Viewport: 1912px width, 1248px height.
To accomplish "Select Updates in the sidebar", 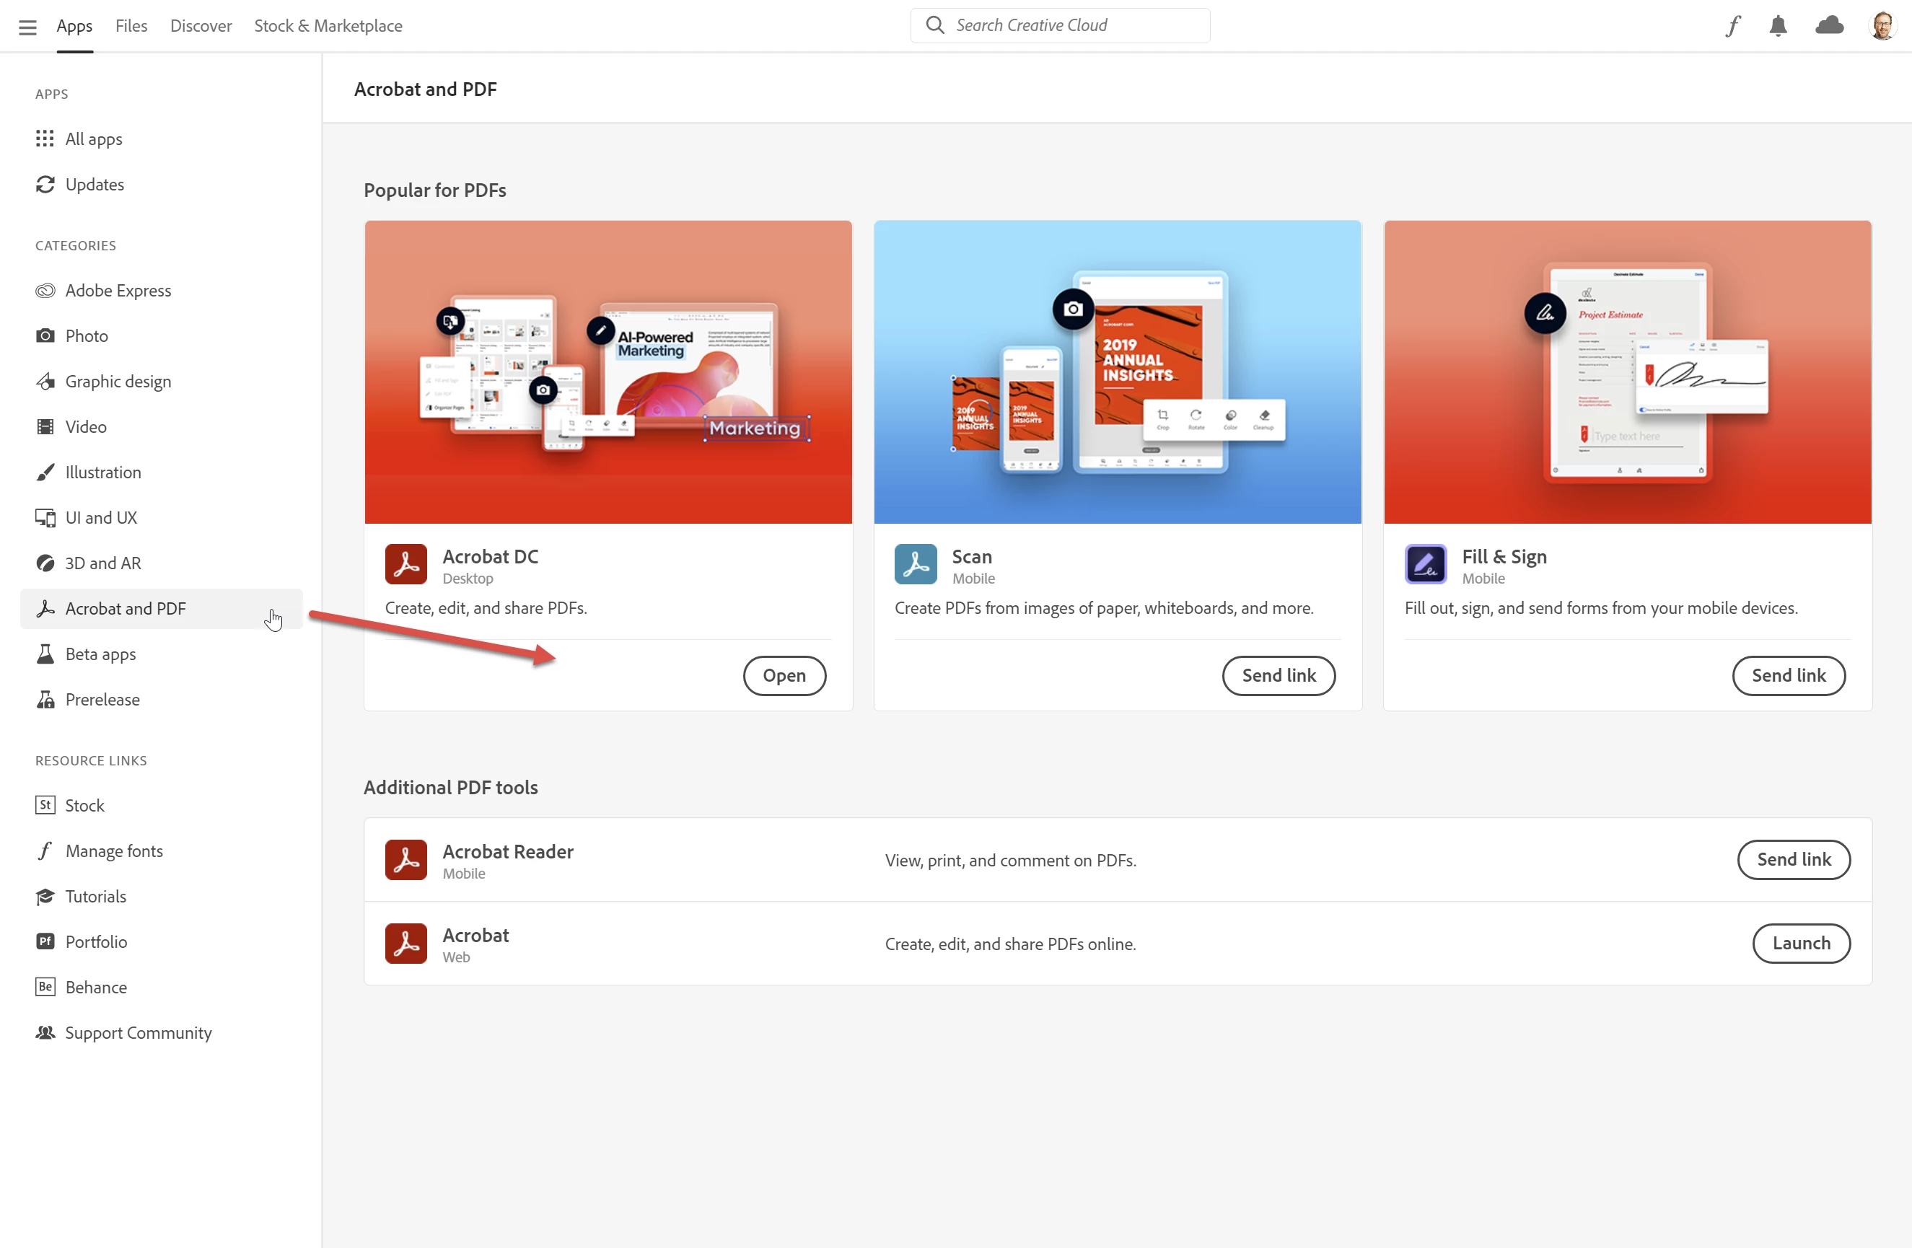I will tap(94, 185).
